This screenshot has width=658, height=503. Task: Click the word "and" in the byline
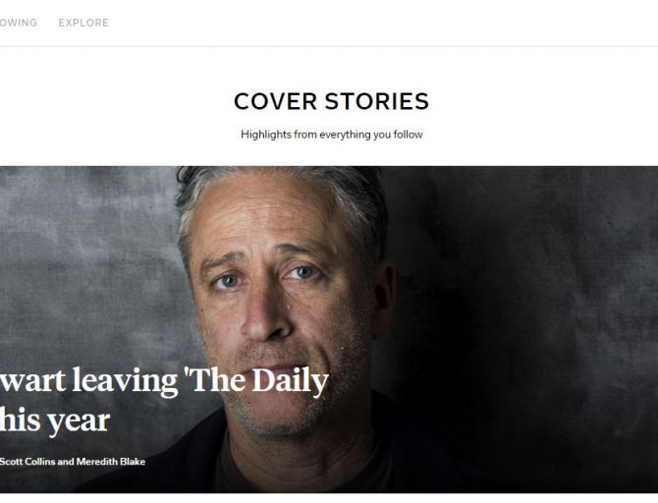[66, 462]
